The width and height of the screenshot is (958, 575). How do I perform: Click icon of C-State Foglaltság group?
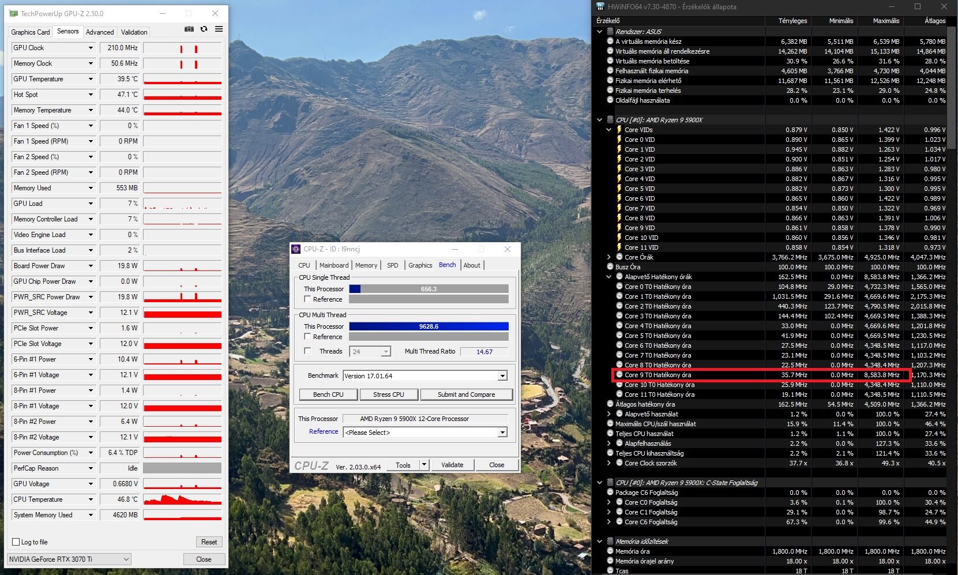(610, 483)
